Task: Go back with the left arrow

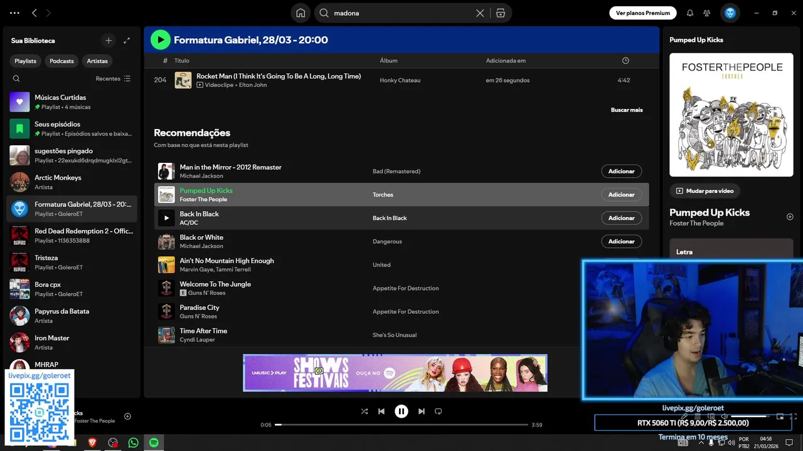Action: pos(35,13)
